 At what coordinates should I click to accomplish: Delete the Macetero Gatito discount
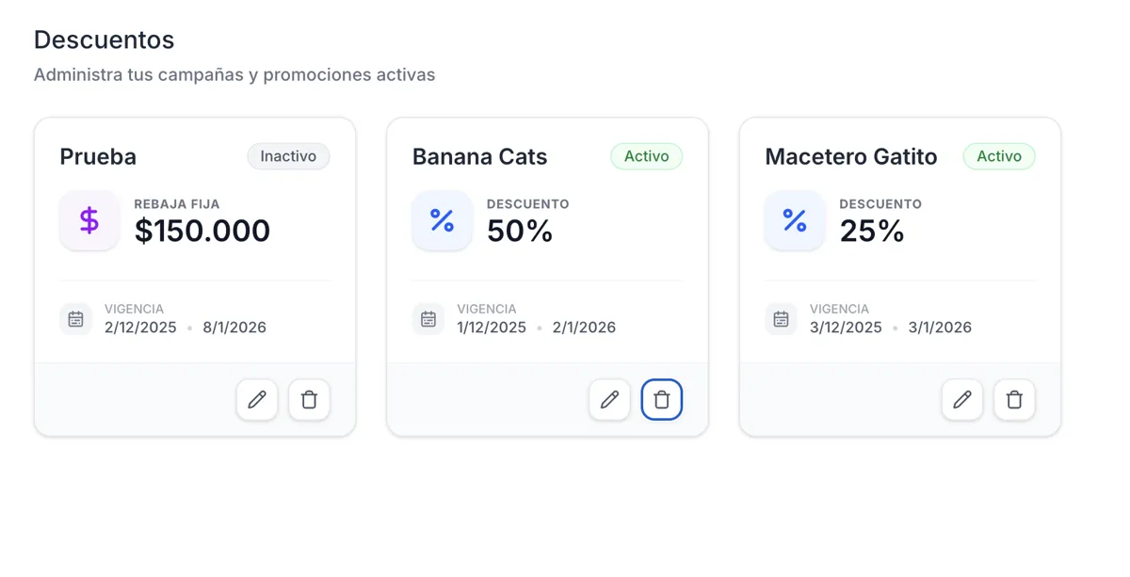click(x=1014, y=400)
